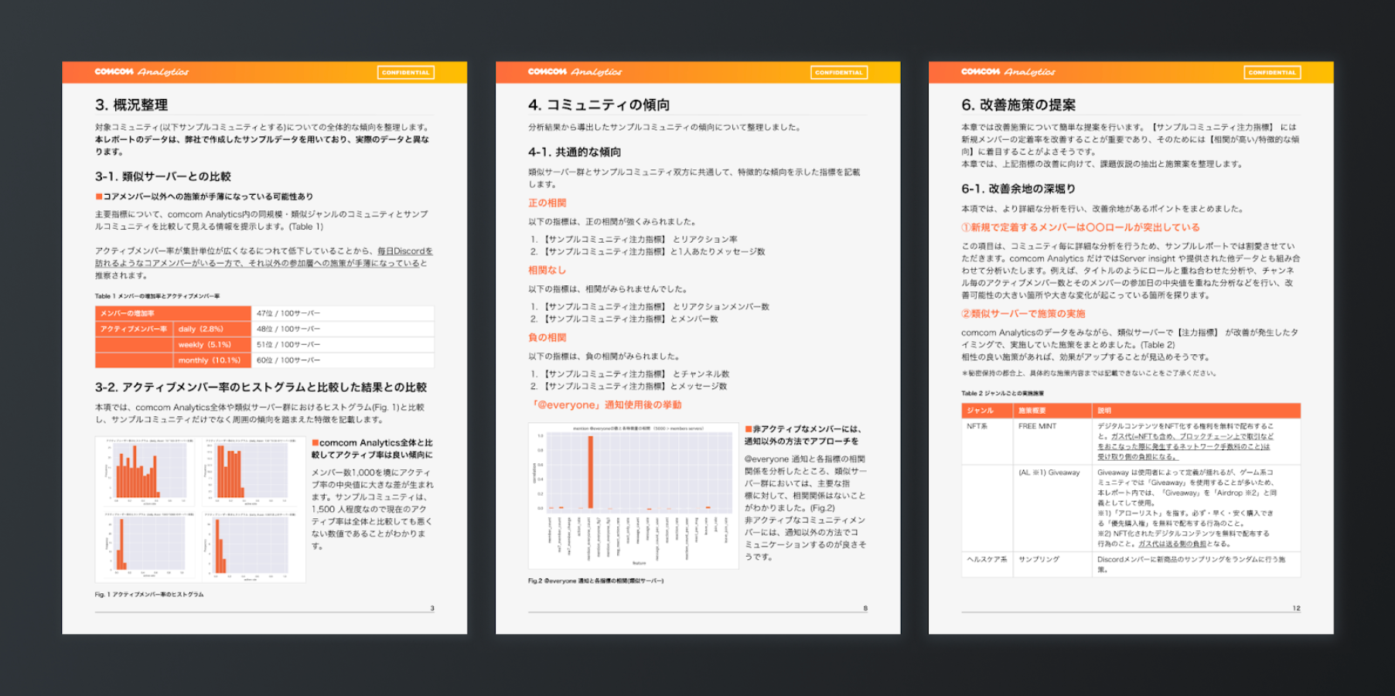Open the @everyone correlation bar chart
Image resolution: width=1395 pixels, height=696 pixels.
633,496
